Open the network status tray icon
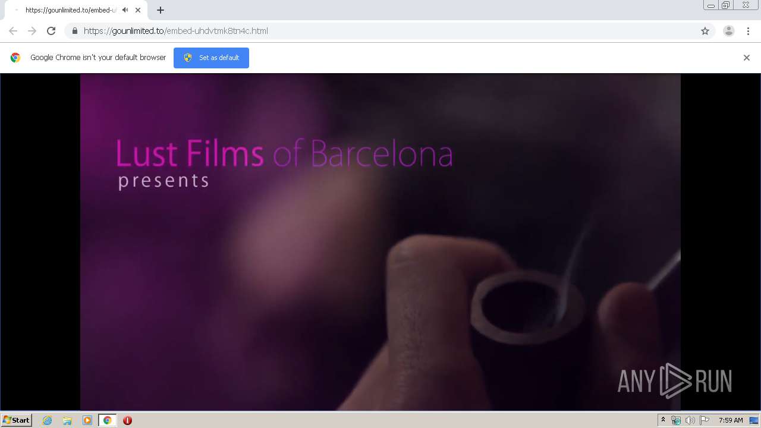Screen dimensions: 761x428 [x=676, y=420]
